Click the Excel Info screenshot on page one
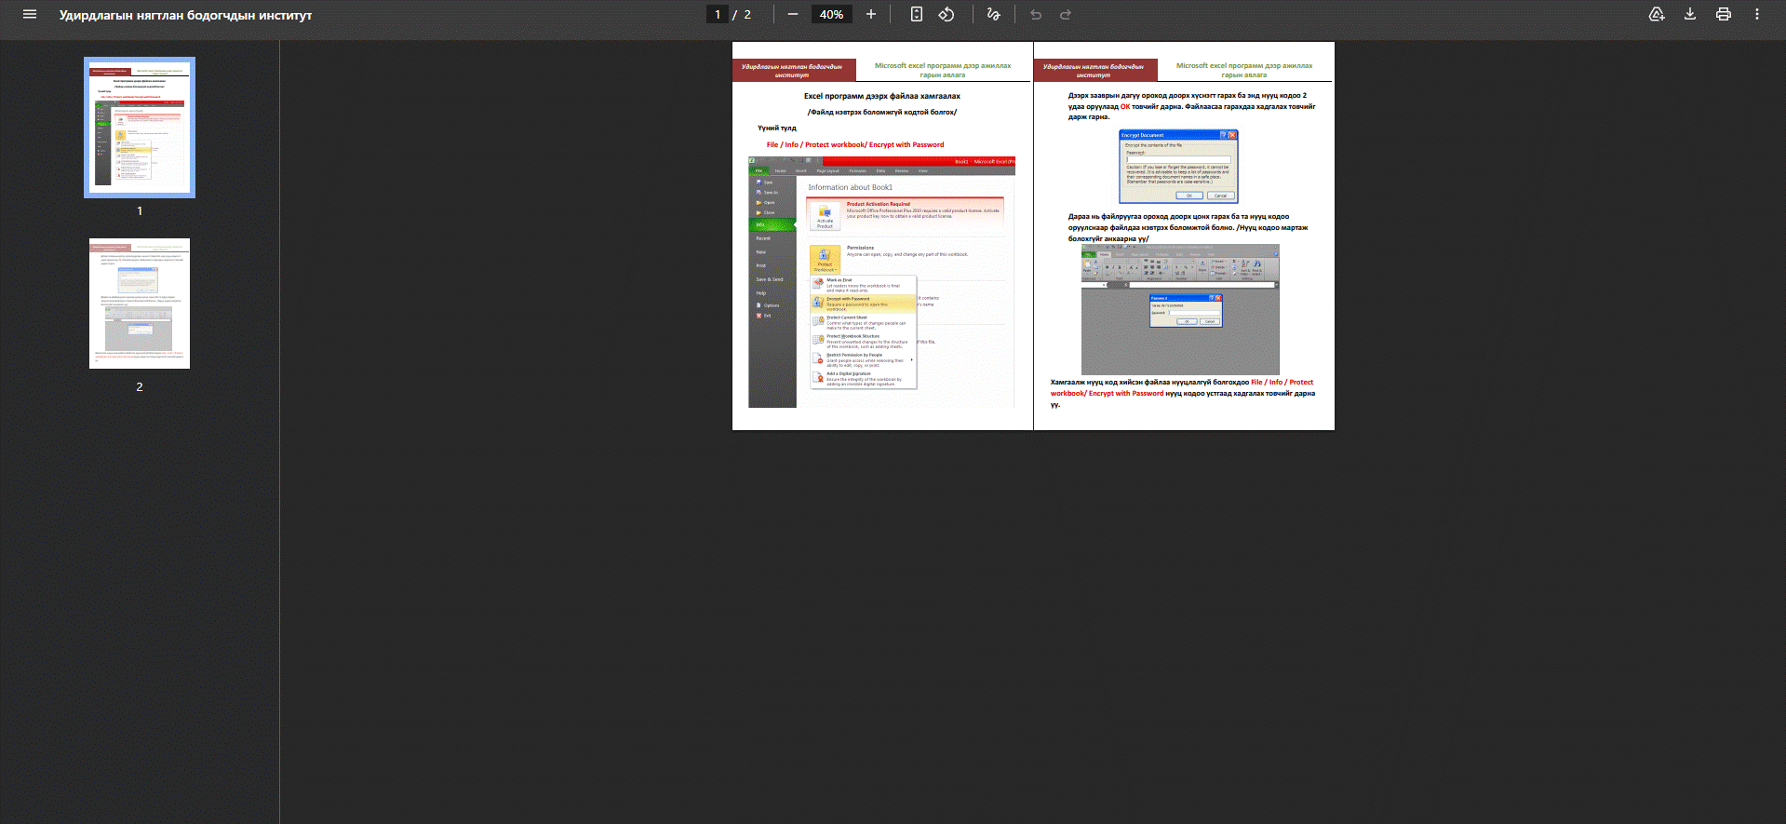1786x824 pixels. click(x=881, y=282)
